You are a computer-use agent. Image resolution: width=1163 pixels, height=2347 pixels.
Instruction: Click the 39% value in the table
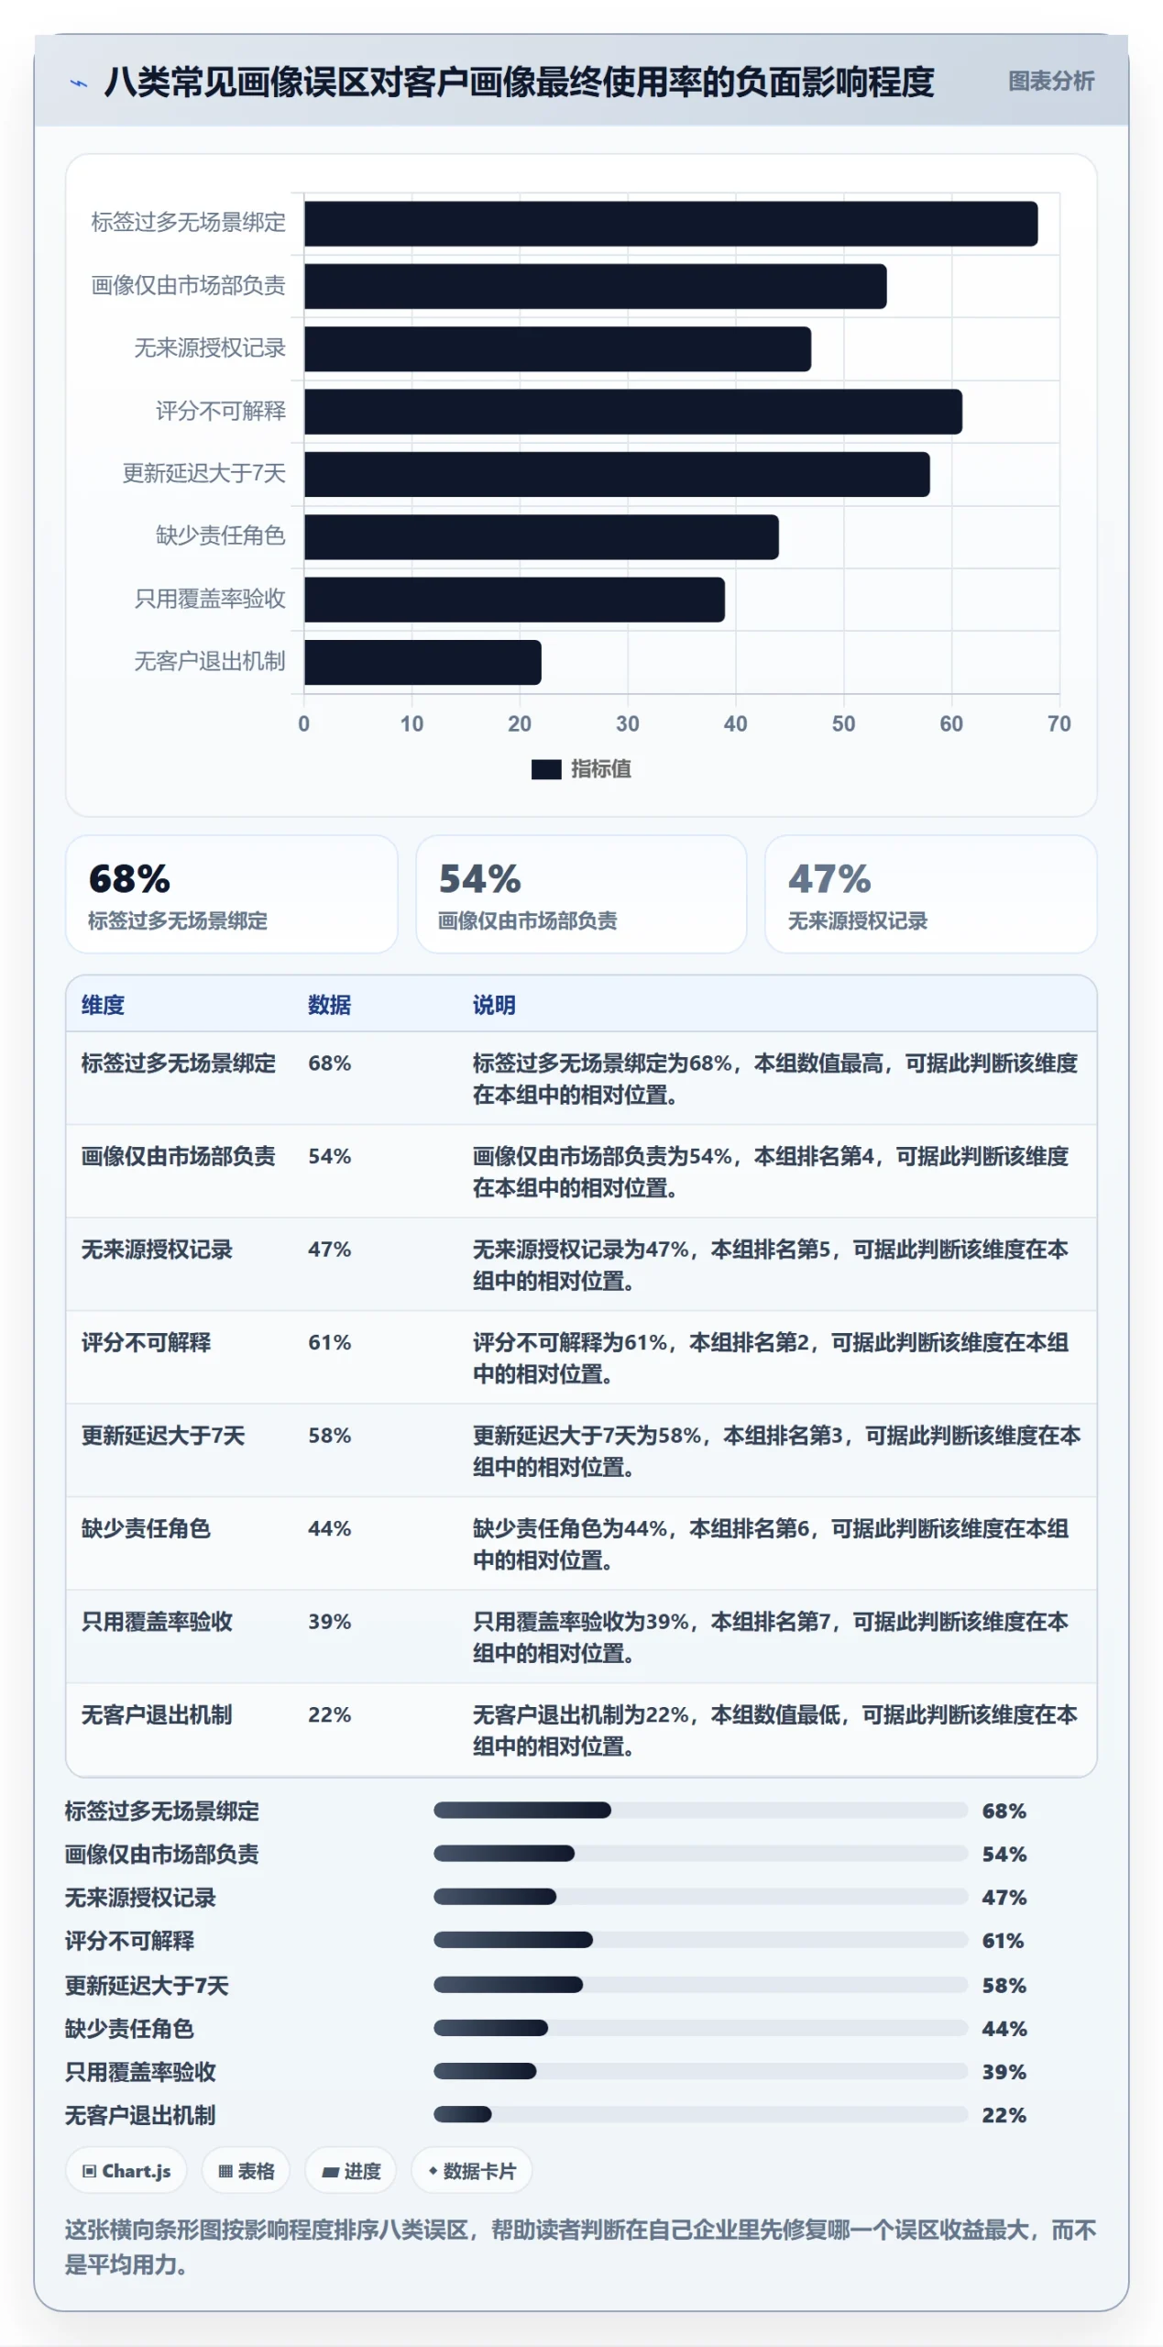pyautogui.click(x=329, y=1621)
